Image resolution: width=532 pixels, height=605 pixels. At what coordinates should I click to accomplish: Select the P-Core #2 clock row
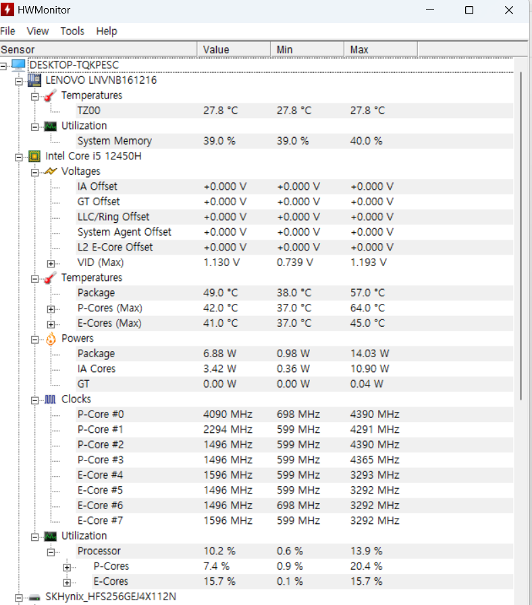coord(295,445)
